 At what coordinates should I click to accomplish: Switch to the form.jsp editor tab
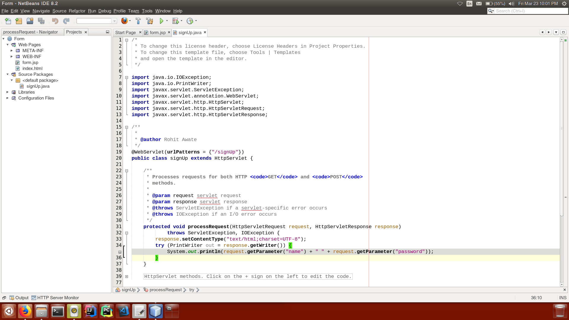point(157,32)
